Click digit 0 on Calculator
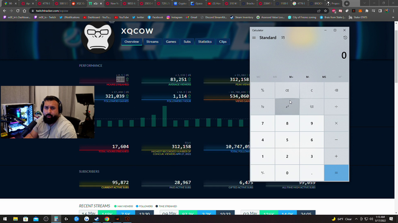 pos(287,173)
